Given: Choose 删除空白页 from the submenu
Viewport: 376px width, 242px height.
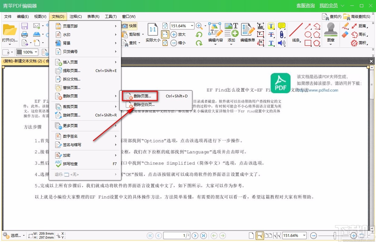Looking at the screenshot, I should [140, 105].
